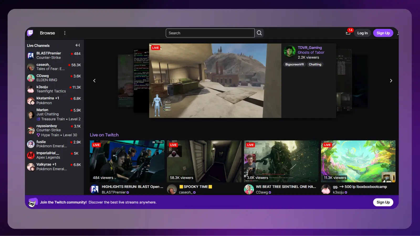The image size is (420, 236).
Task: Open k3soju name under stream card
Action: [x=338, y=192]
